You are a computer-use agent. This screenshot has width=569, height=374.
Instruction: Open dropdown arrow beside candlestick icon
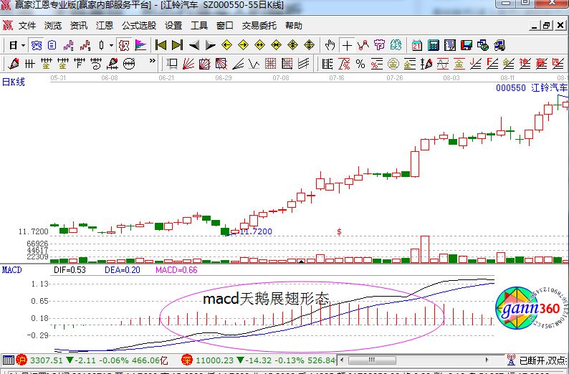click(x=111, y=45)
